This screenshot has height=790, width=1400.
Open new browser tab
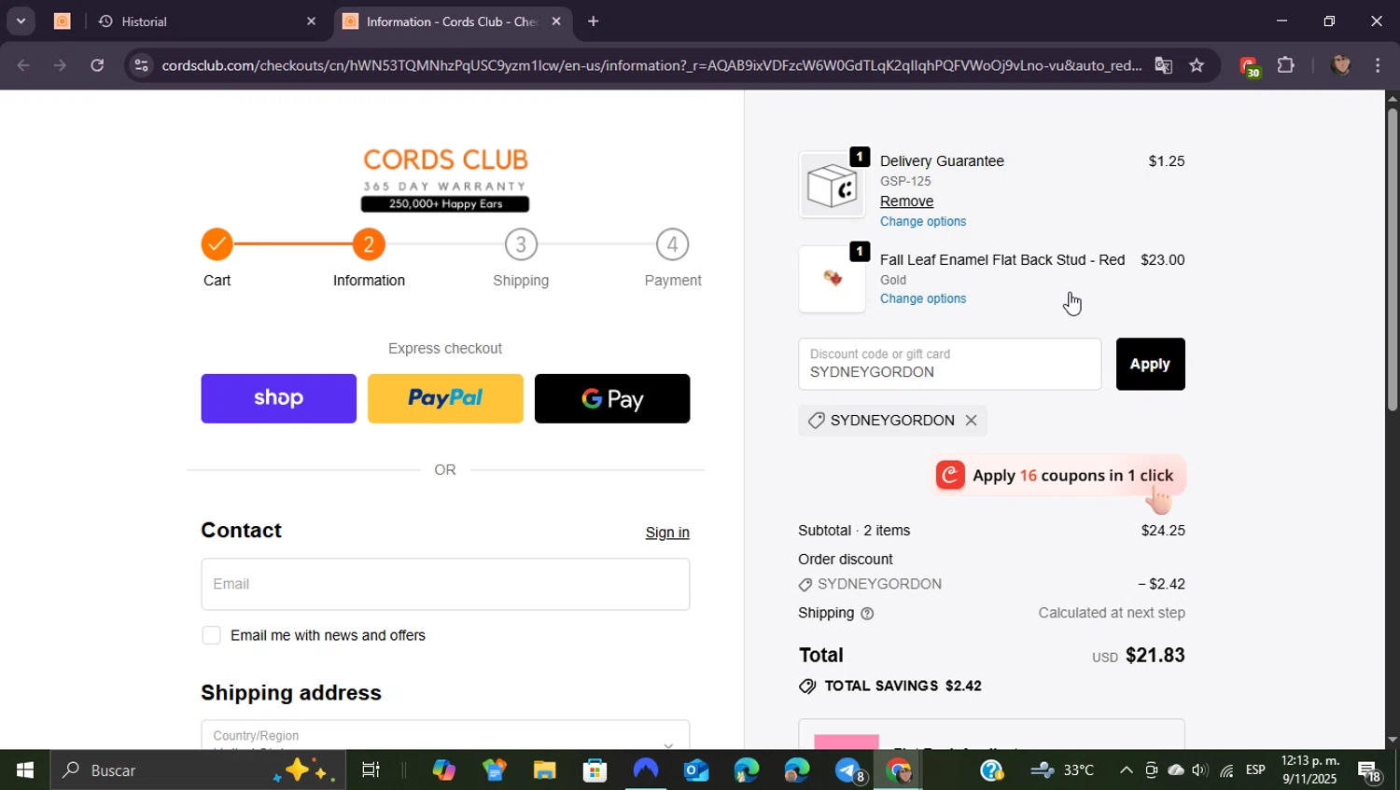pyautogui.click(x=593, y=21)
